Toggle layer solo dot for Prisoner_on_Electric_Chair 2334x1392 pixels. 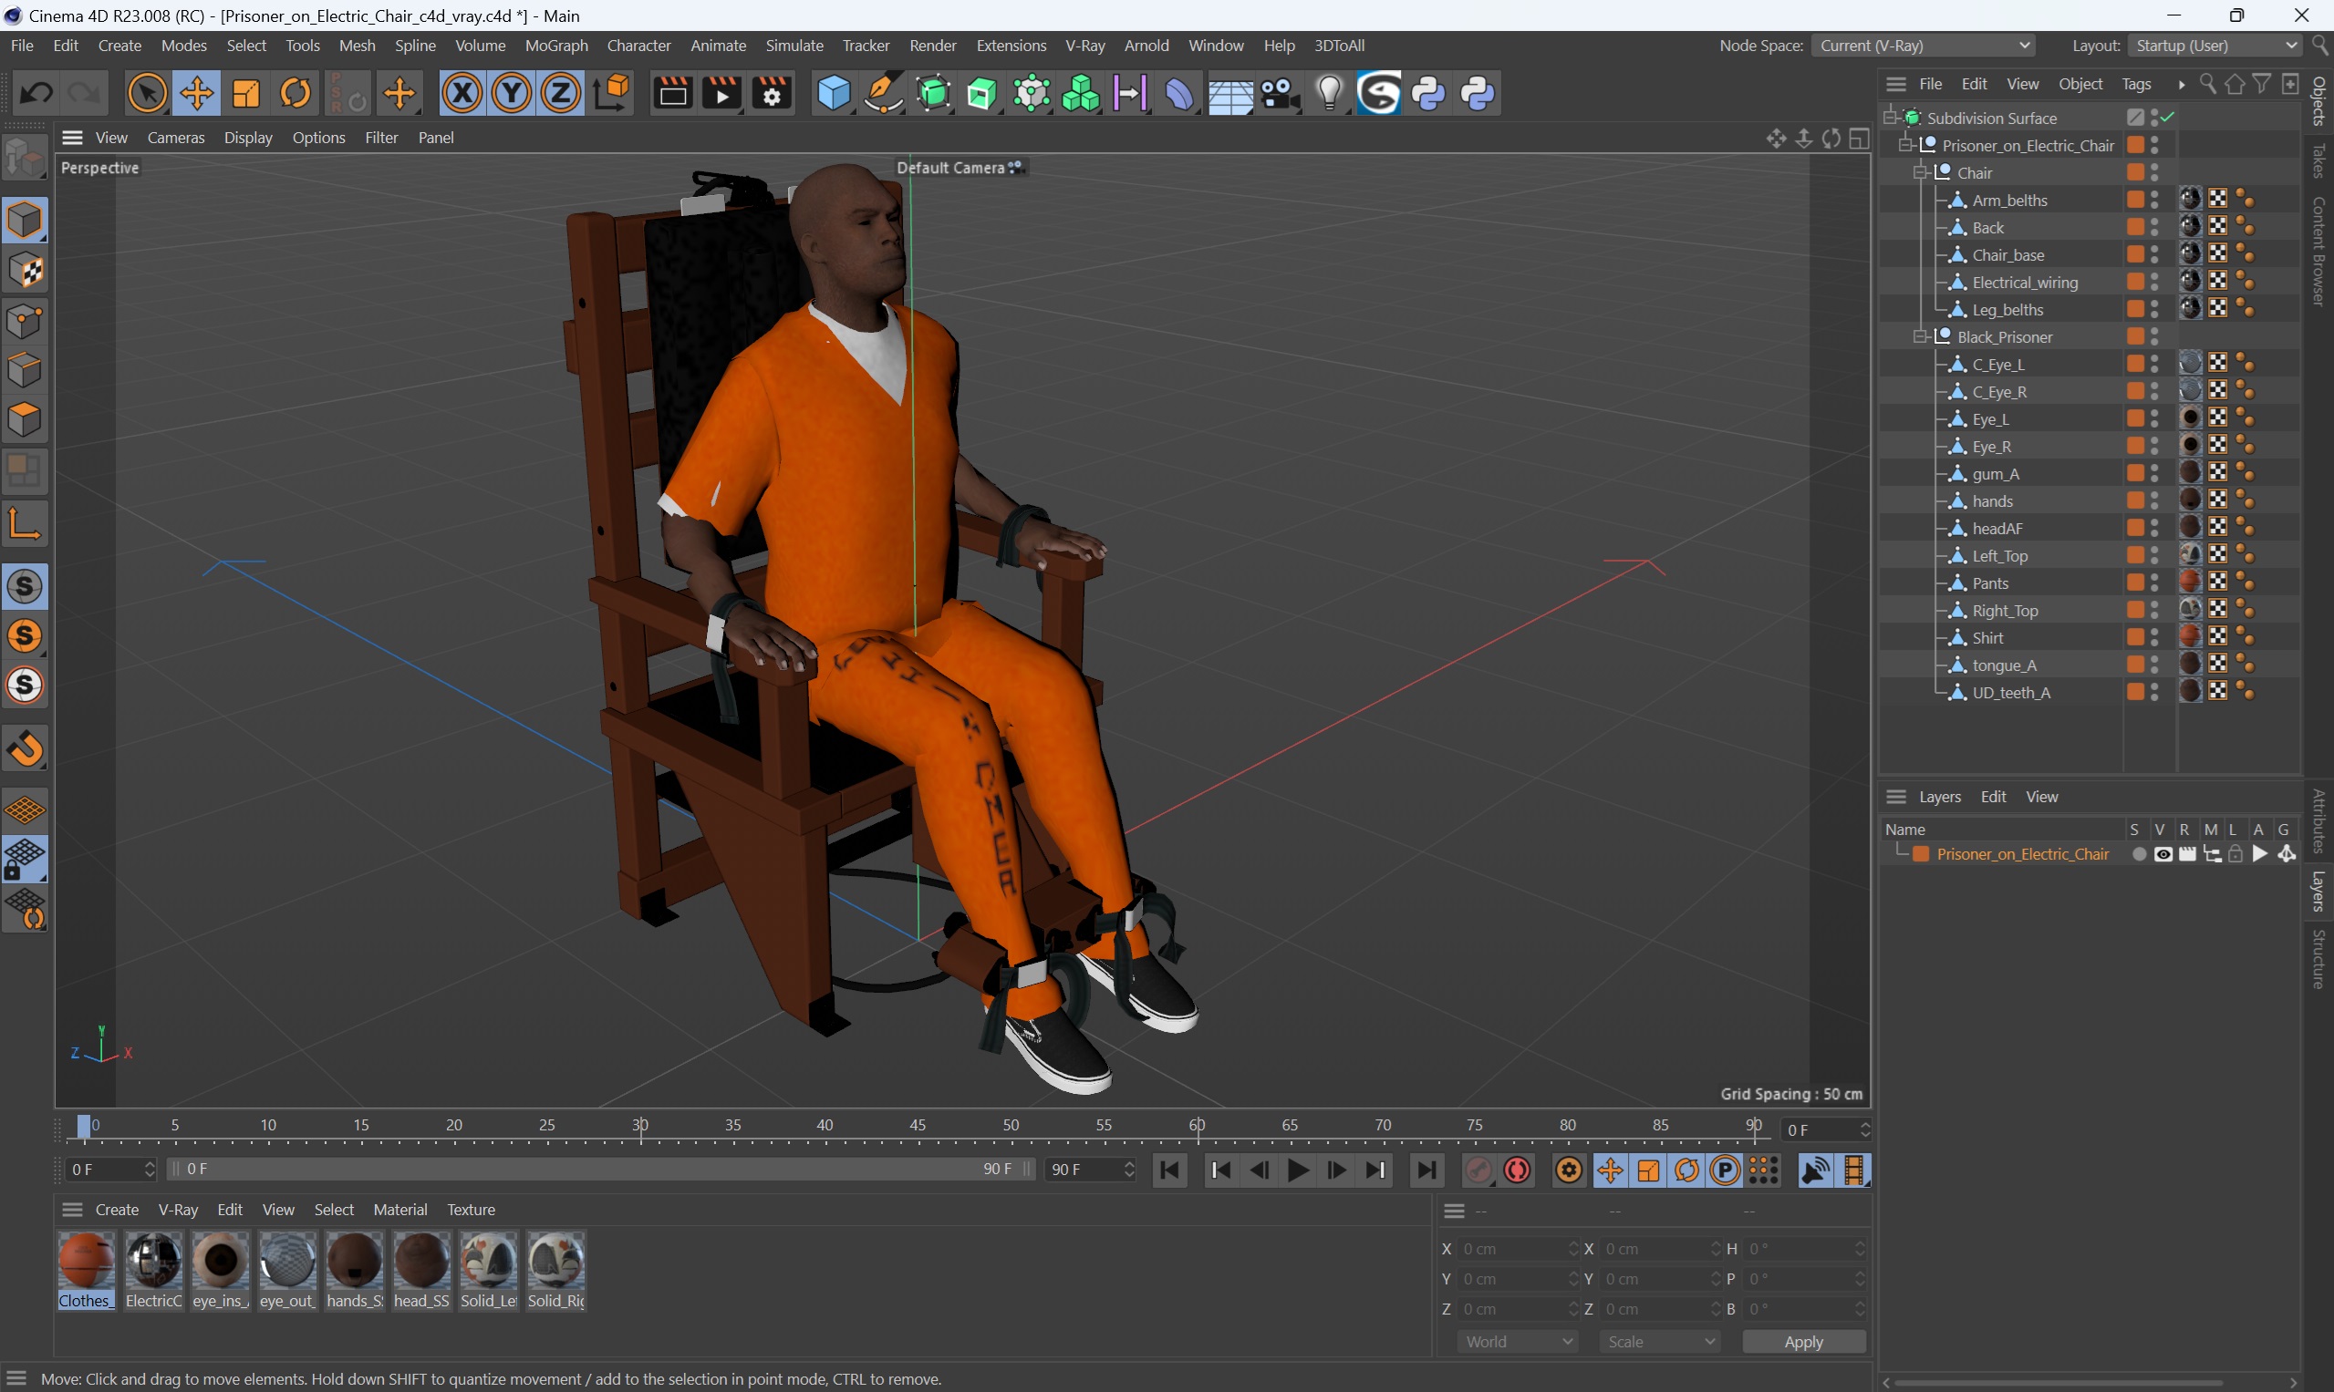[2139, 853]
